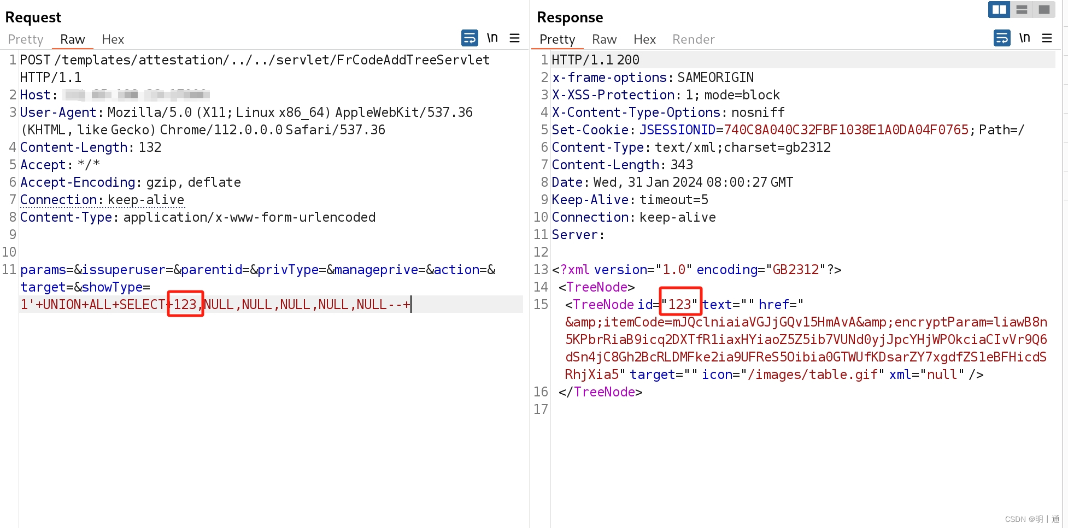This screenshot has height=528, width=1068.
Task: Click the xml version declaration line
Action: point(697,270)
